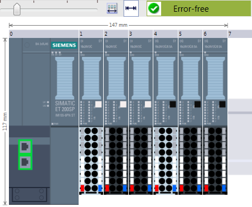
Task: Select the upper PROFINET RJ45 port
Action: tap(25, 147)
